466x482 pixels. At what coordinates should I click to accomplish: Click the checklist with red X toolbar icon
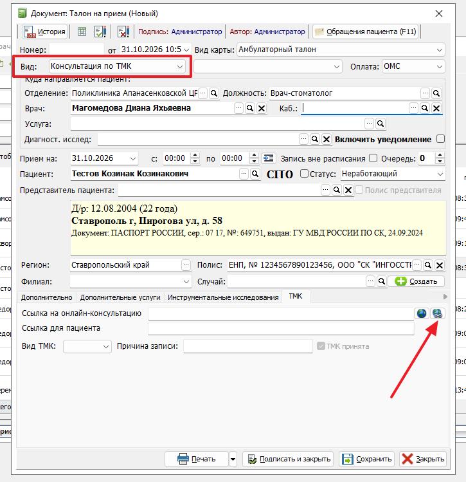pyautogui.click(x=123, y=32)
